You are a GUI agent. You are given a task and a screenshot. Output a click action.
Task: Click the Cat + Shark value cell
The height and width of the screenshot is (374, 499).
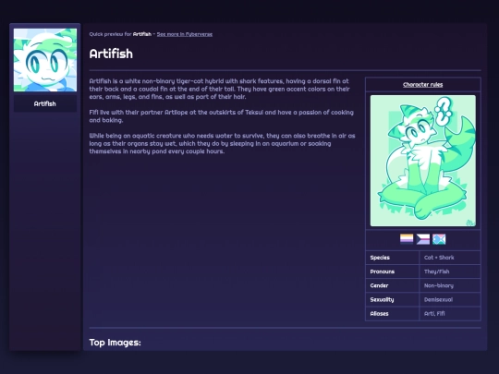coord(450,258)
